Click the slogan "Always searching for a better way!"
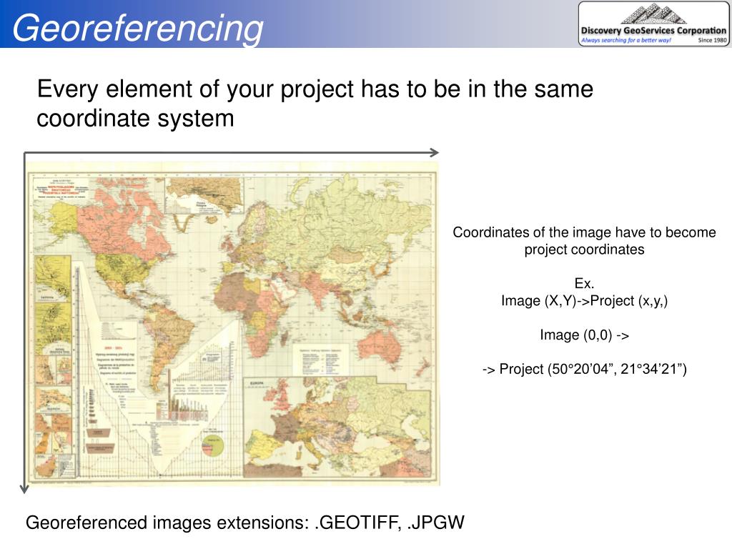The width and height of the screenshot is (732, 549). (626, 40)
